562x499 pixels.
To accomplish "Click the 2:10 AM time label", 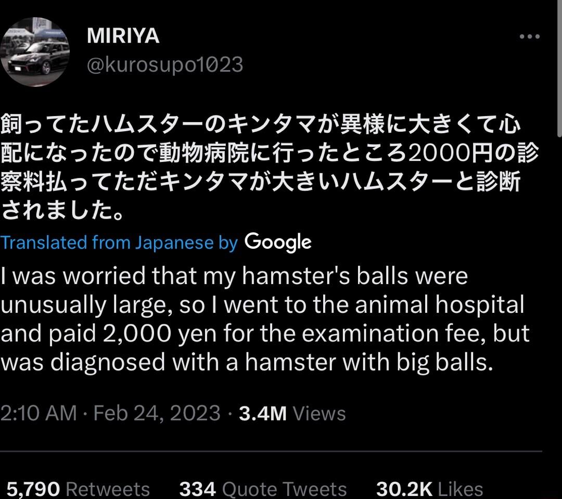I will coord(40,413).
